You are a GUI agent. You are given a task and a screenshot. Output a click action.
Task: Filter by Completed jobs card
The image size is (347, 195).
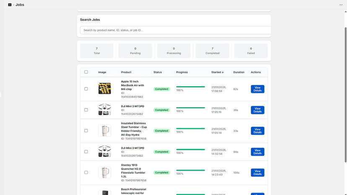pos(212,51)
